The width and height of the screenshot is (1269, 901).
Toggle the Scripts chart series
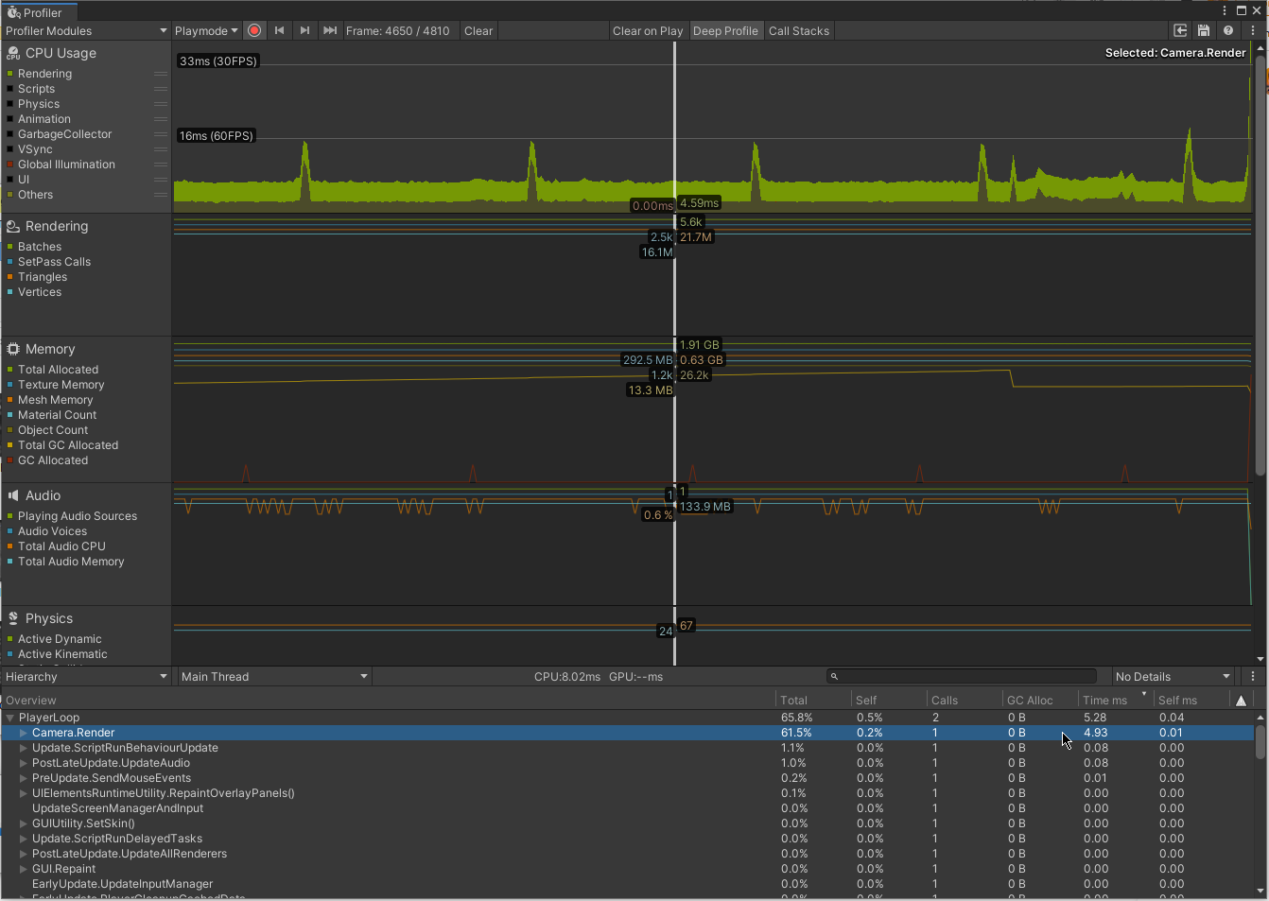click(x=10, y=89)
